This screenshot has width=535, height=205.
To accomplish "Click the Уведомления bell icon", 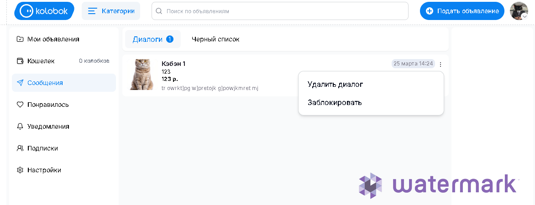I will tap(20, 126).
